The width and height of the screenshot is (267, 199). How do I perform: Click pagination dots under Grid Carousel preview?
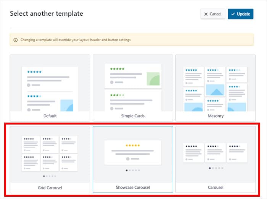[x=50, y=176]
